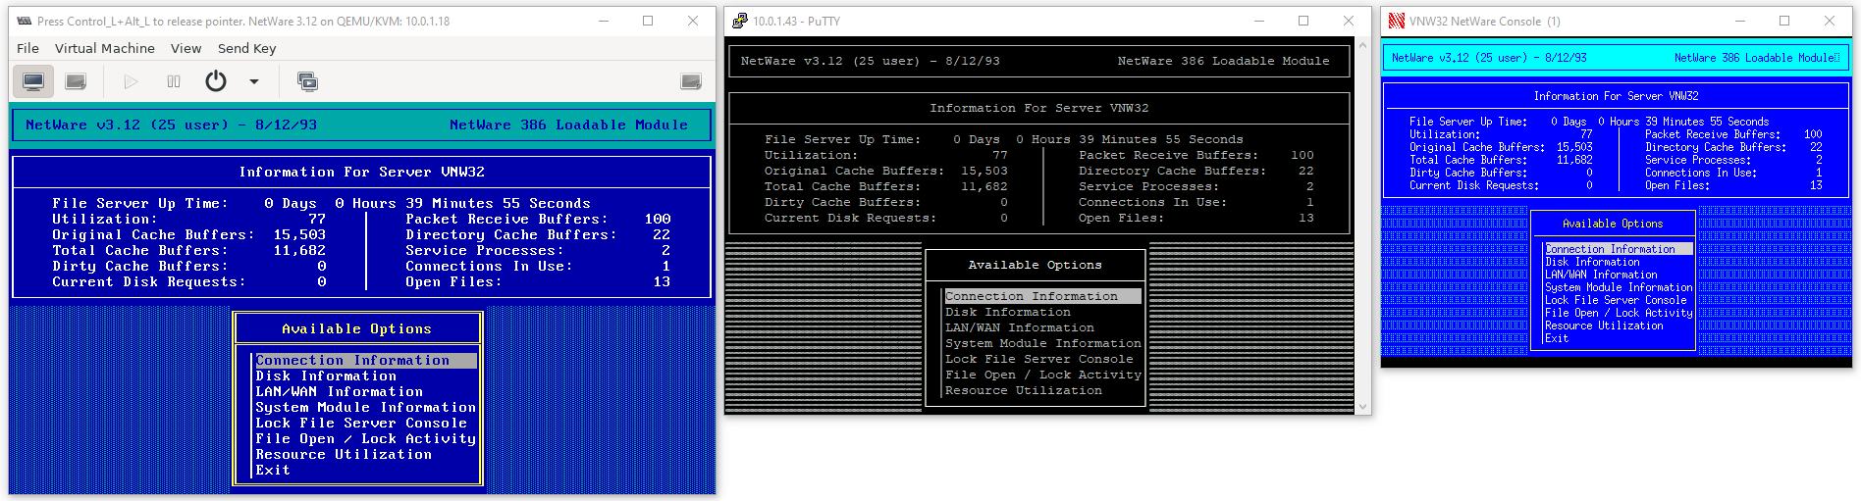Open the manage VM snapshots icon
1861x501 pixels.
click(307, 81)
